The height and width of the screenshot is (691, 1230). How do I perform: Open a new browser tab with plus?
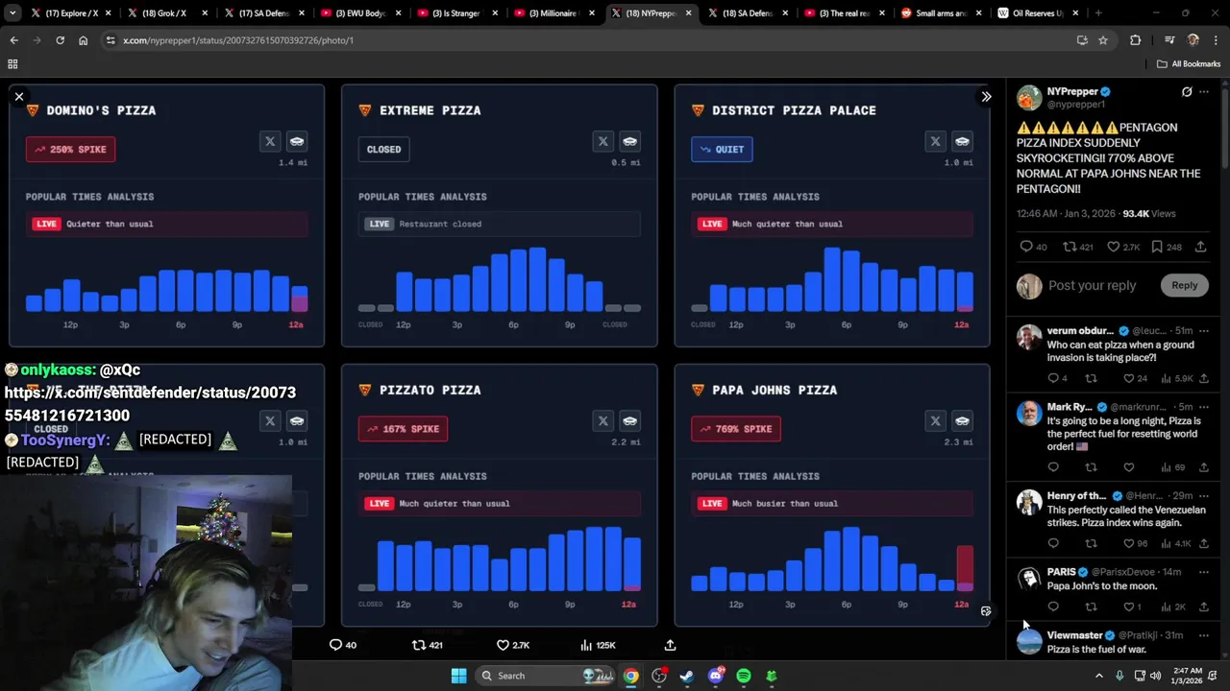(x=1098, y=13)
